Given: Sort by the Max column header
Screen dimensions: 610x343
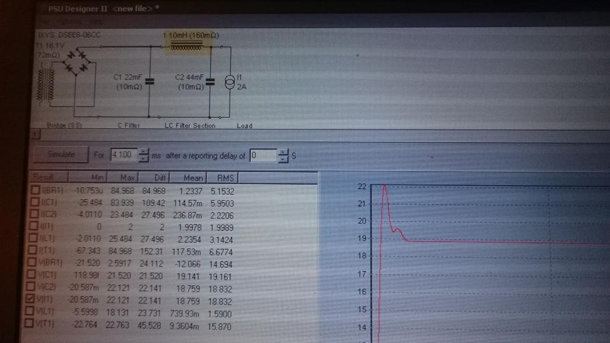Looking at the screenshot, I should (122, 178).
